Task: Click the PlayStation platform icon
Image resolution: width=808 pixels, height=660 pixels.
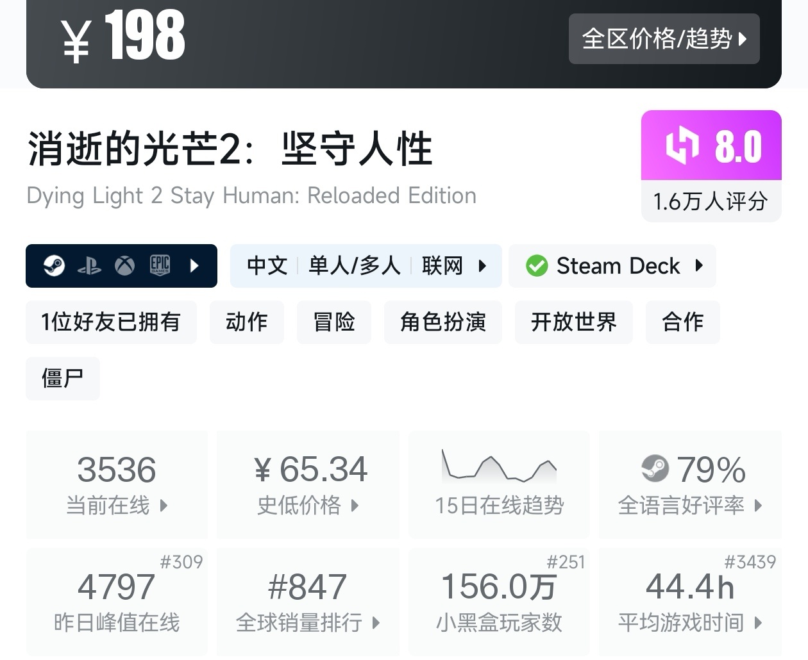Action: 89,266
